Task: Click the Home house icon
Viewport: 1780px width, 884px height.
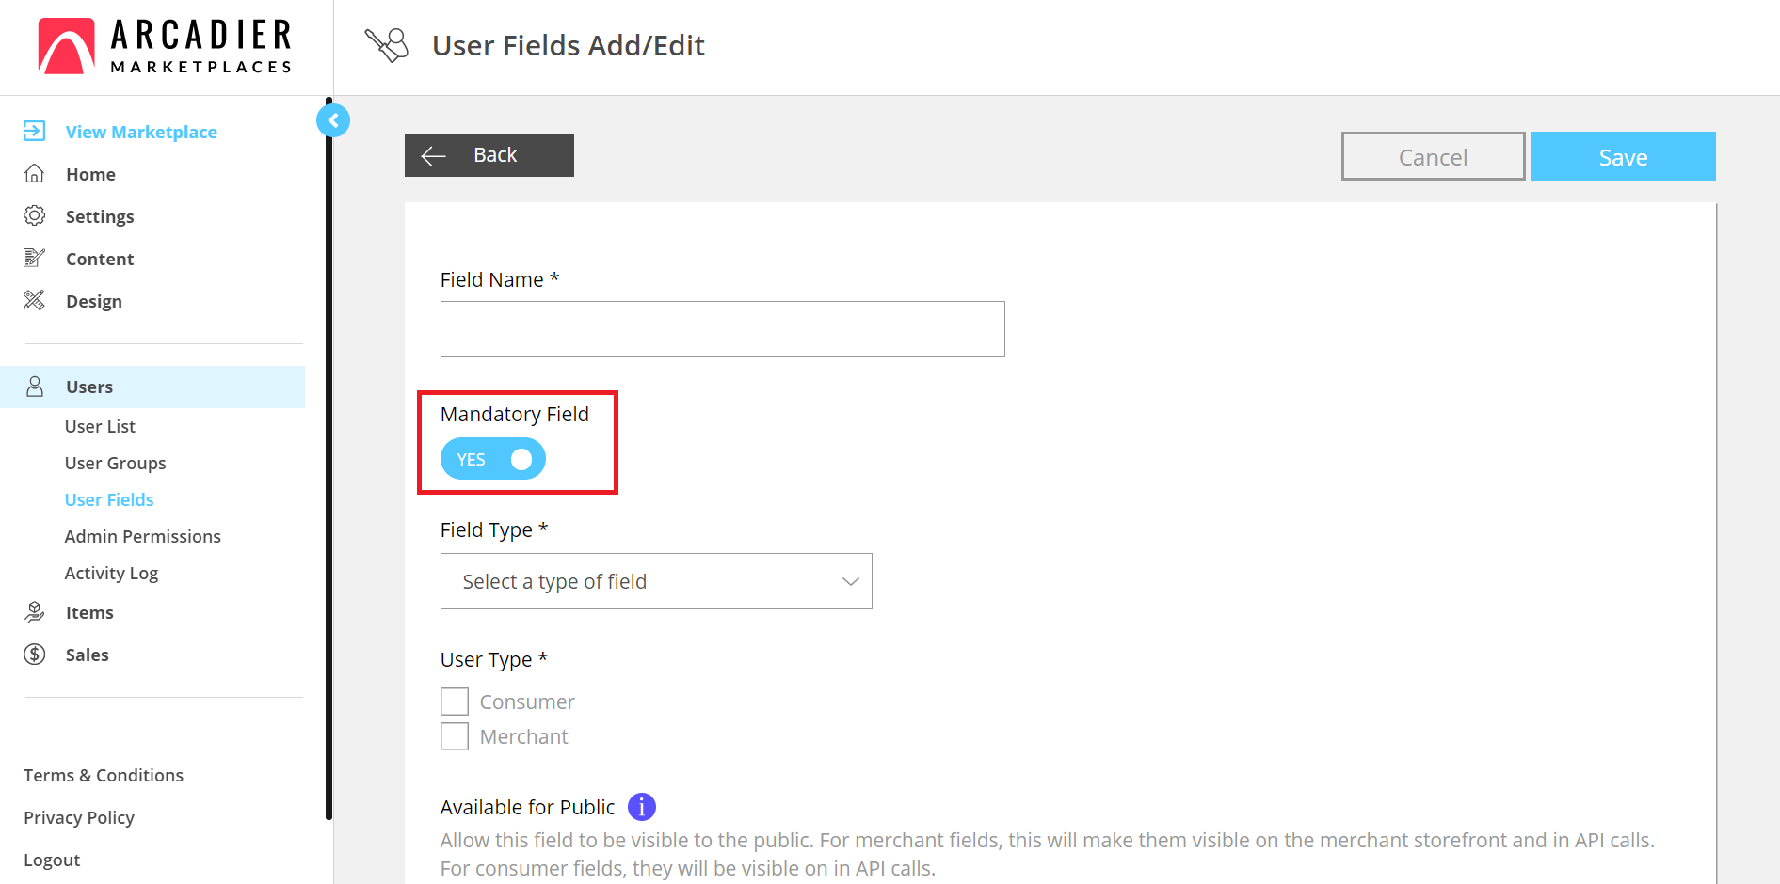Action: coord(34,173)
